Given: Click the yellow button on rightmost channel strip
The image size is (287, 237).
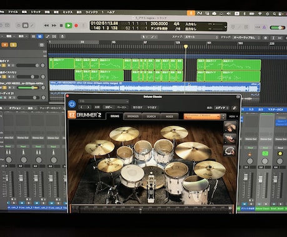Looking at the screenshot, I should coord(280,153).
